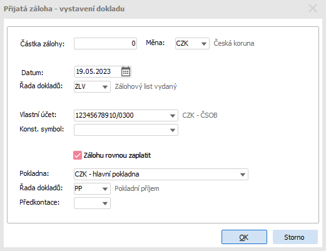Open the calendar picker next to Datum

[126, 71]
